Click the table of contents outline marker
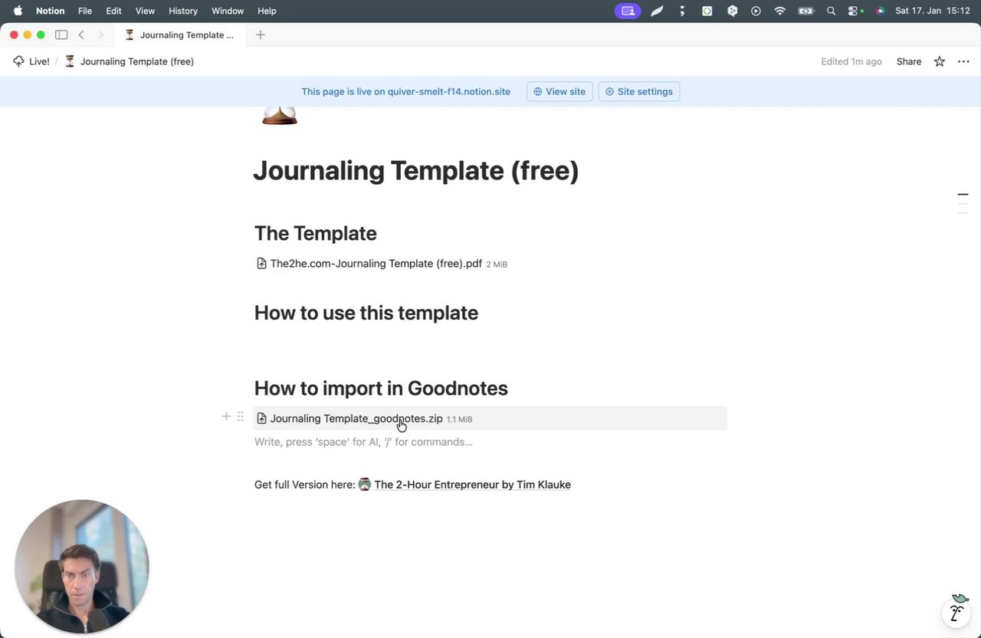This screenshot has width=981, height=638. 963,203
